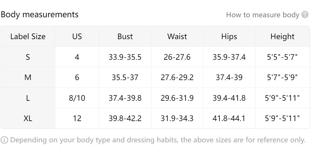
Task: Click the Bust column header
Action: coord(125,37)
